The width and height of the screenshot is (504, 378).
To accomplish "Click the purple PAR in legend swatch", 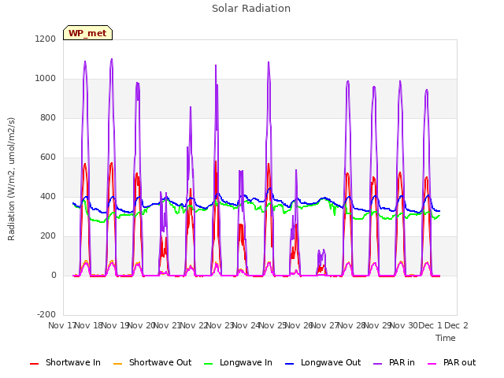I will (x=378, y=364).
